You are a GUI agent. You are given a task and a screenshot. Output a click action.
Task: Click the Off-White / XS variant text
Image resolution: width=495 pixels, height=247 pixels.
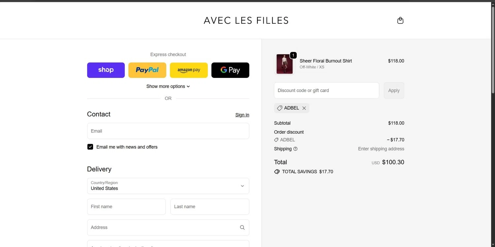point(312,67)
